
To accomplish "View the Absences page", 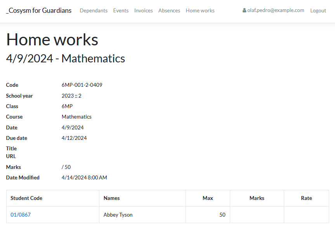I will click(x=169, y=10).
